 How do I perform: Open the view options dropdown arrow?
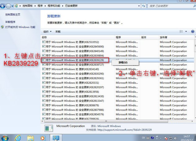[x=186, y=31]
